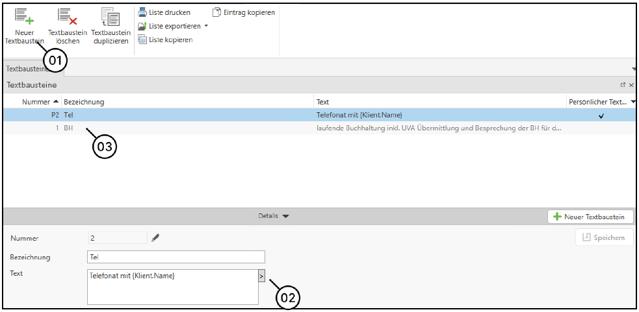Viewport: 639px width, 312px height.
Task: Close the Textbausteine panel
Action: (x=631, y=85)
